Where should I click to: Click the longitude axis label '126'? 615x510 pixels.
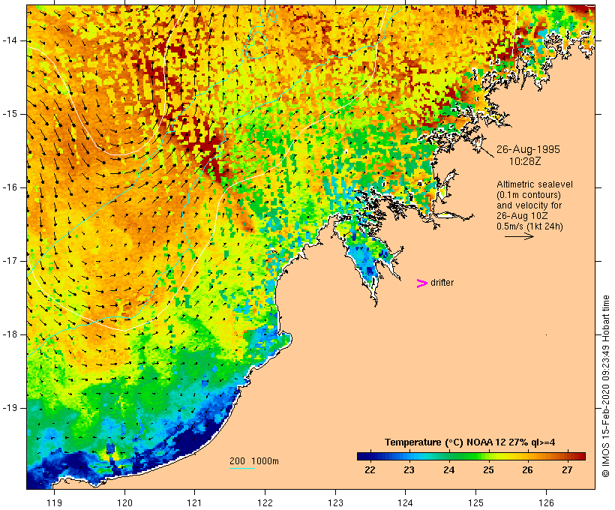[x=546, y=502]
